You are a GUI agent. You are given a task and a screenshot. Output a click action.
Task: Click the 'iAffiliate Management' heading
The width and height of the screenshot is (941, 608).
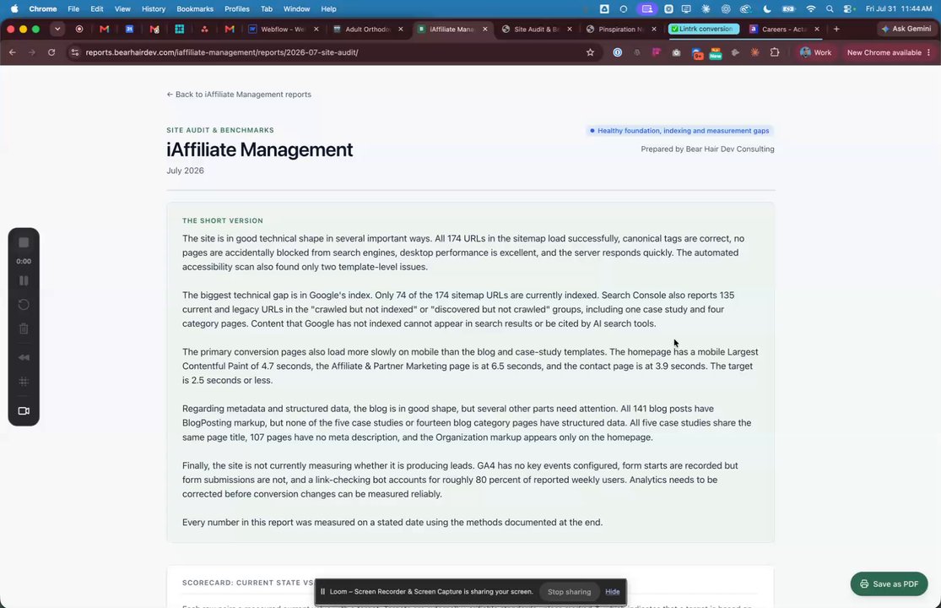259,149
